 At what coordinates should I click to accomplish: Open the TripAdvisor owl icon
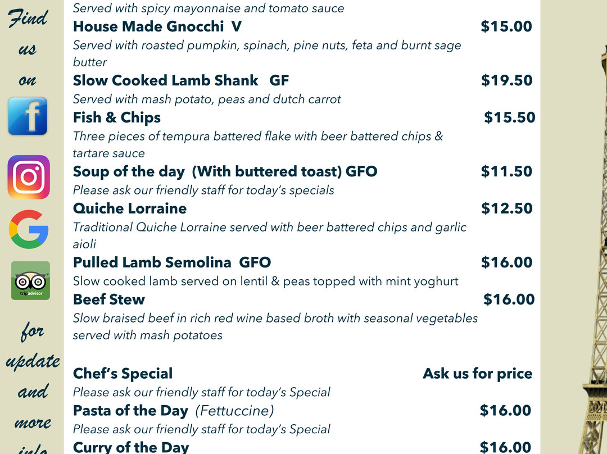(x=30, y=280)
